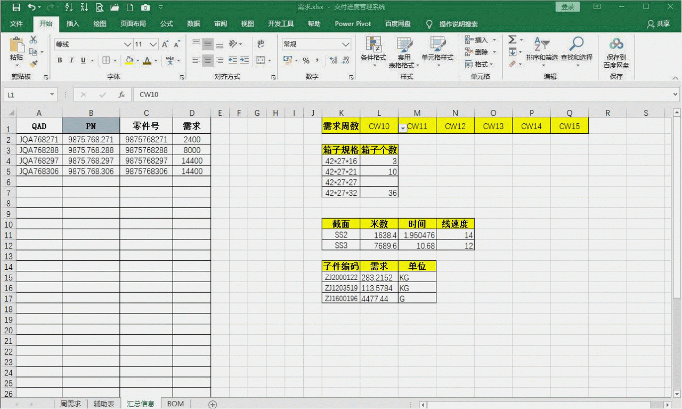Image resolution: width=682 pixels, height=409 pixels.
Task: Open Find and Select menu
Action: tap(577, 52)
